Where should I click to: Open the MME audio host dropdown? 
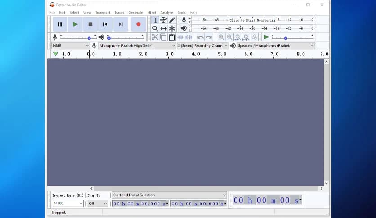[x=71, y=45]
